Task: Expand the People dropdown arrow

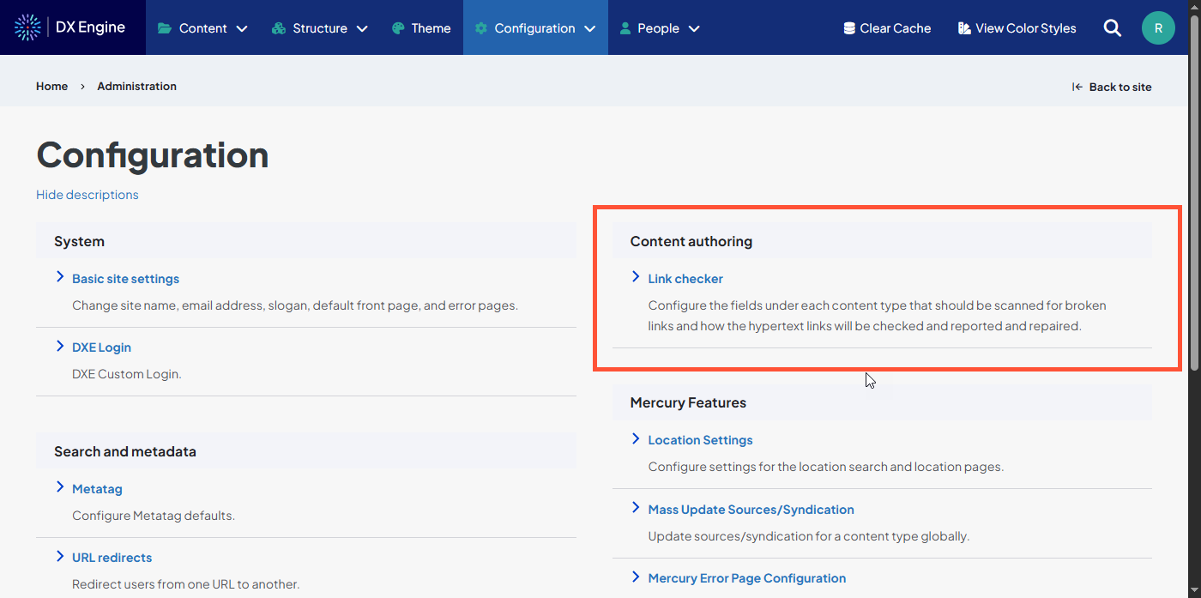Action: point(694,28)
